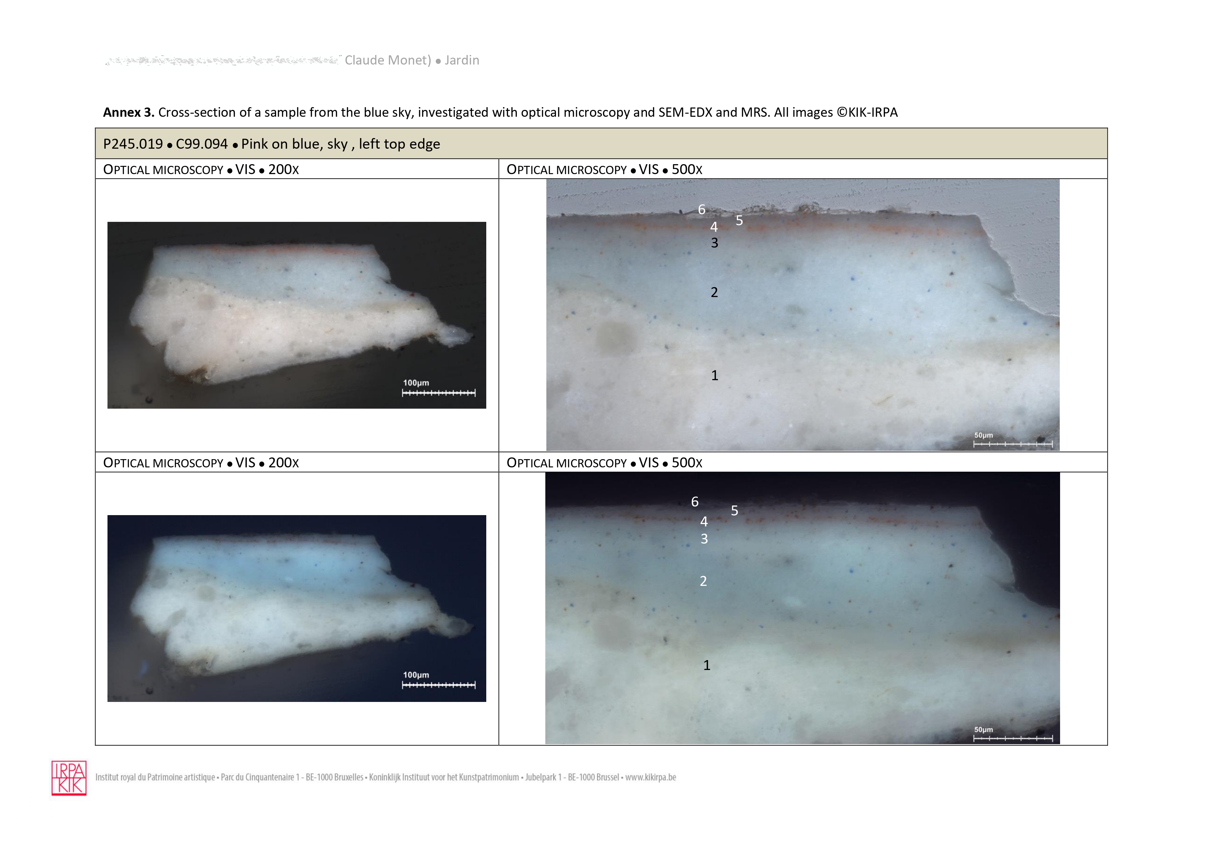
Task: Click the www.kikirpa.be footer link
Action: (650, 777)
